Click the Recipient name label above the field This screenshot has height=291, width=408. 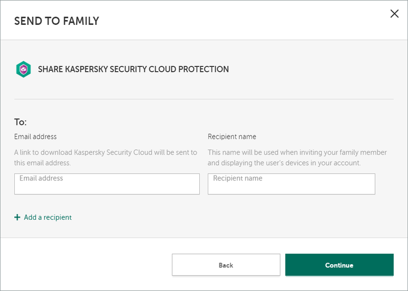pos(232,137)
